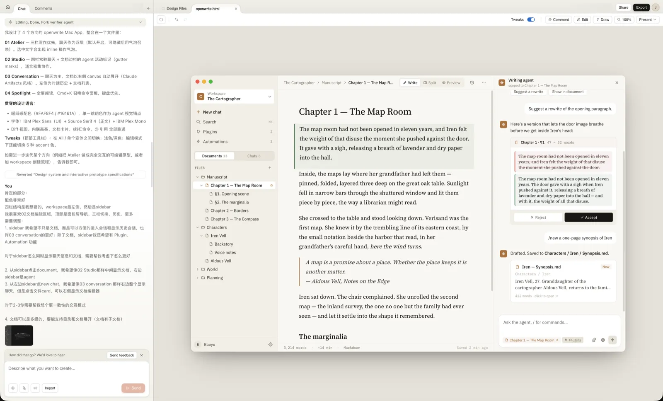Click the version history clock icon

coord(472,83)
